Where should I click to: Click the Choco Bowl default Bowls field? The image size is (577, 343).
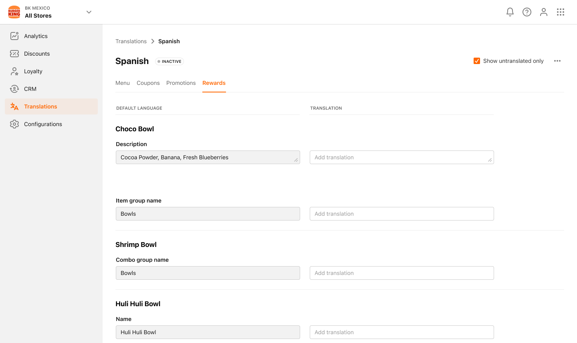(208, 214)
